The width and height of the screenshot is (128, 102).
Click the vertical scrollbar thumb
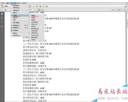tap(127, 24)
